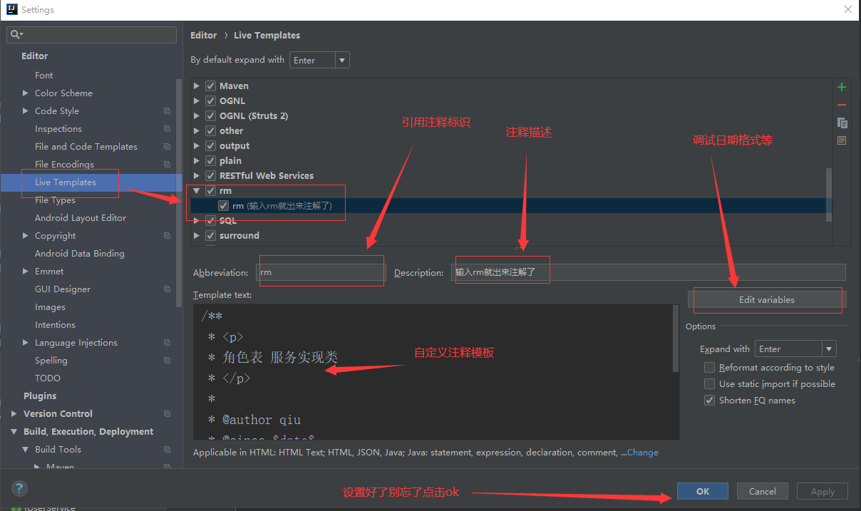Click the project-level icon beside Inspections
The height and width of the screenshot is (511, 861).
[x=167, y=129]
